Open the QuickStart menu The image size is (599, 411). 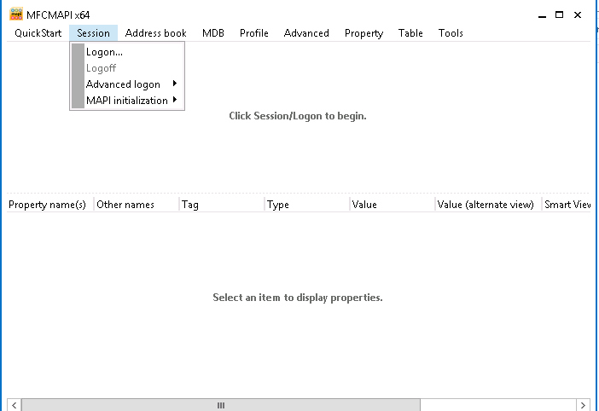(x=38, y=33)
